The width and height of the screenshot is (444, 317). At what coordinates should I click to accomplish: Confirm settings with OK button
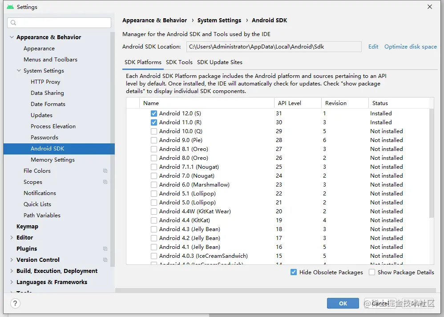[343, 303]
